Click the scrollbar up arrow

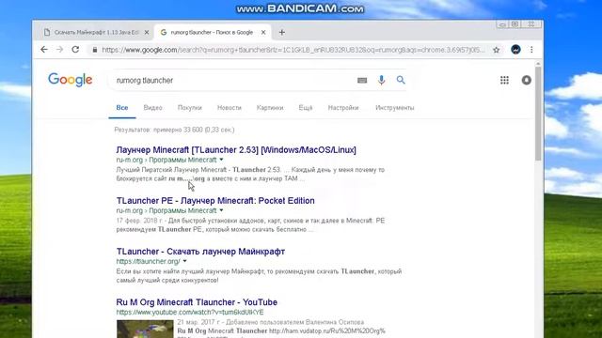click(538, 64)
